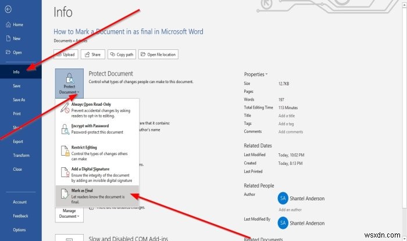Open Export in the sidebar
The width and height of the screenshot is (407, 241).
[x=21, y=142]
